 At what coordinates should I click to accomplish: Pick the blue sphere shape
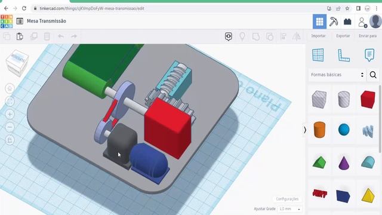pos(344,130)
